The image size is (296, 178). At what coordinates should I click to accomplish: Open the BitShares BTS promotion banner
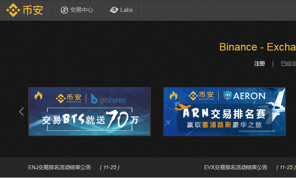click(89, 112)
